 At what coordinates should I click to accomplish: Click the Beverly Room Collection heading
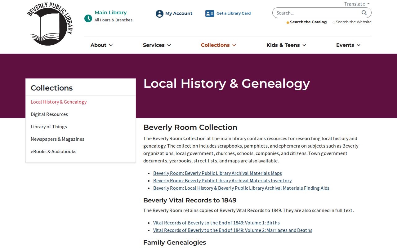(190, 127)
